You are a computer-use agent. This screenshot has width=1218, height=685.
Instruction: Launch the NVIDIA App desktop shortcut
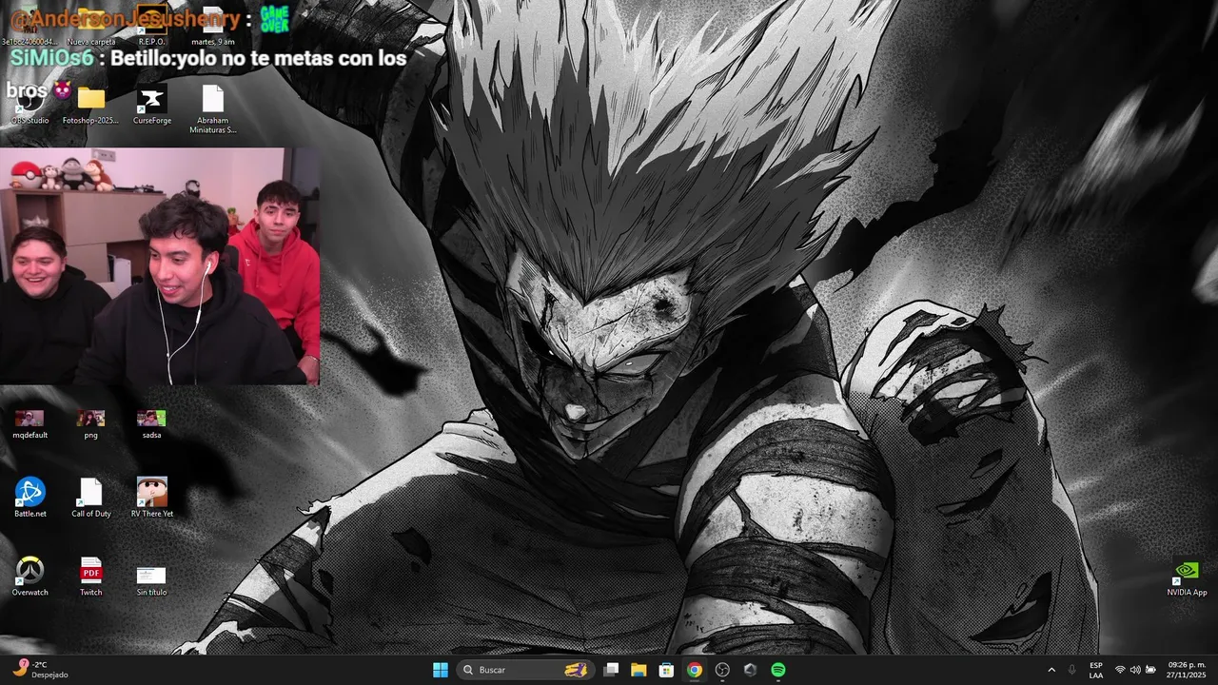1187,577
